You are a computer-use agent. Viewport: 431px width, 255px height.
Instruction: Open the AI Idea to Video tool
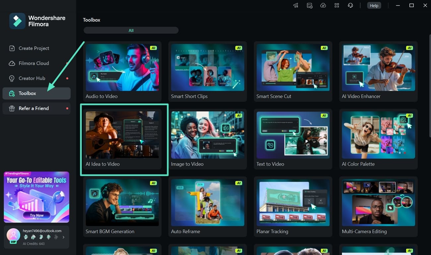coord(122,139)
